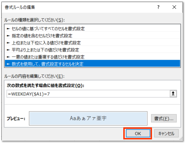The height and width of the screenshot is (144, 186).
Task: Click the light blue preview swatch
Action: 88,118
